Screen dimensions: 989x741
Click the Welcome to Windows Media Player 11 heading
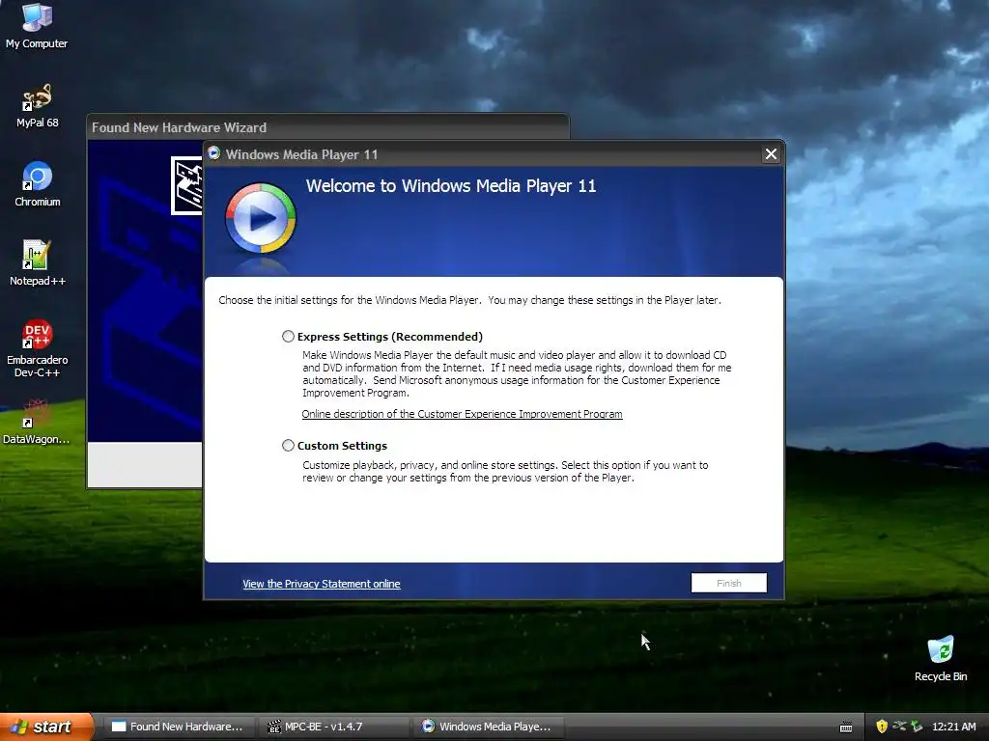click(450, 186)
